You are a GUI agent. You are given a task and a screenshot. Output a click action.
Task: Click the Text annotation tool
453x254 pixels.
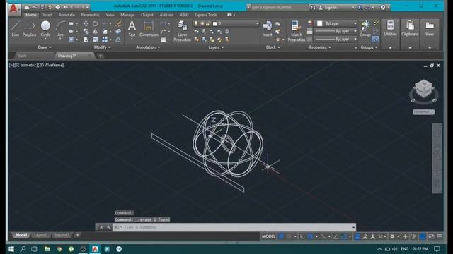tap(132, 29)
